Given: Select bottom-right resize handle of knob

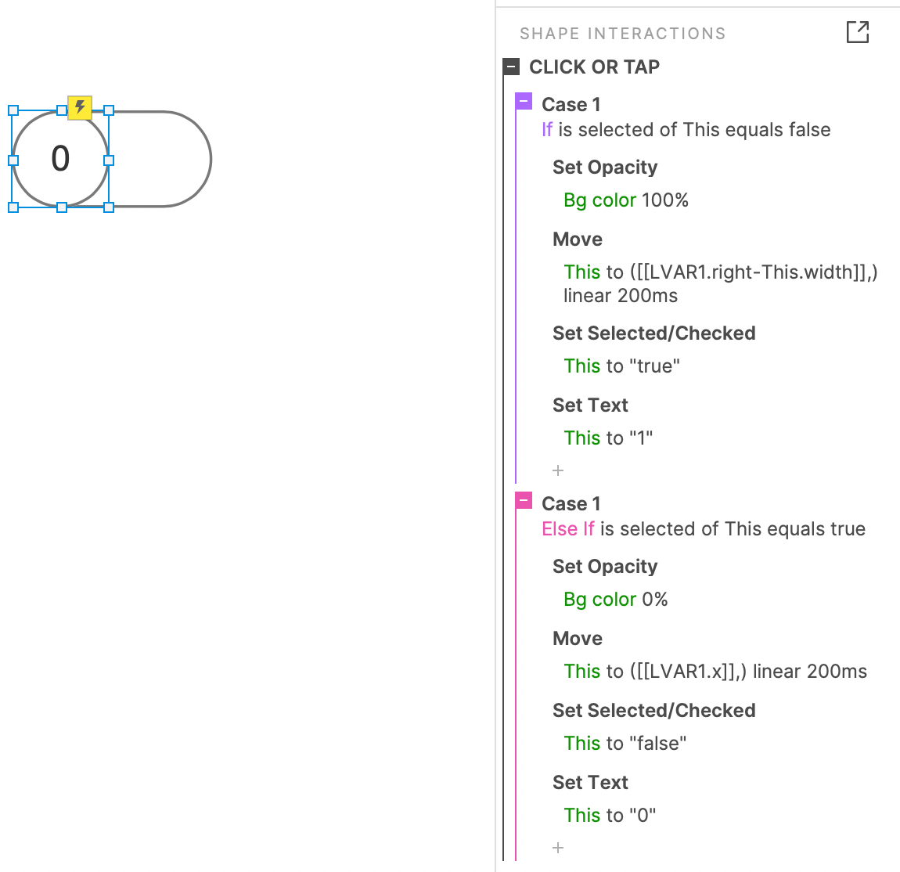Looking at the screenshot, I should tap(109, 207).
